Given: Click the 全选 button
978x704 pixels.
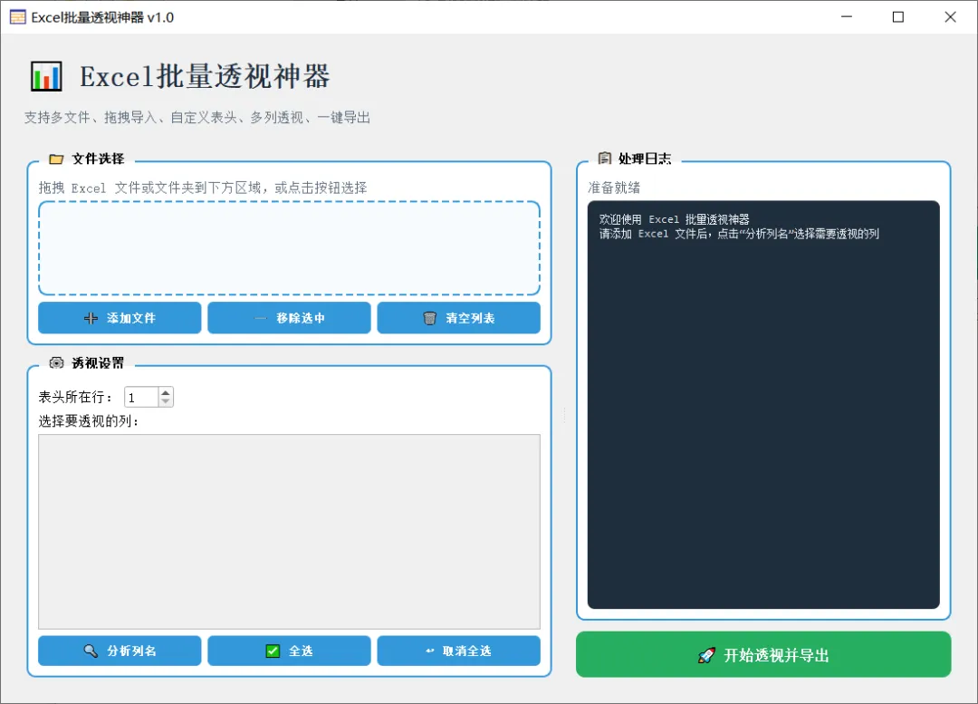Looking at the screenshot, I should pyautogui.click(x=290, y=651).
